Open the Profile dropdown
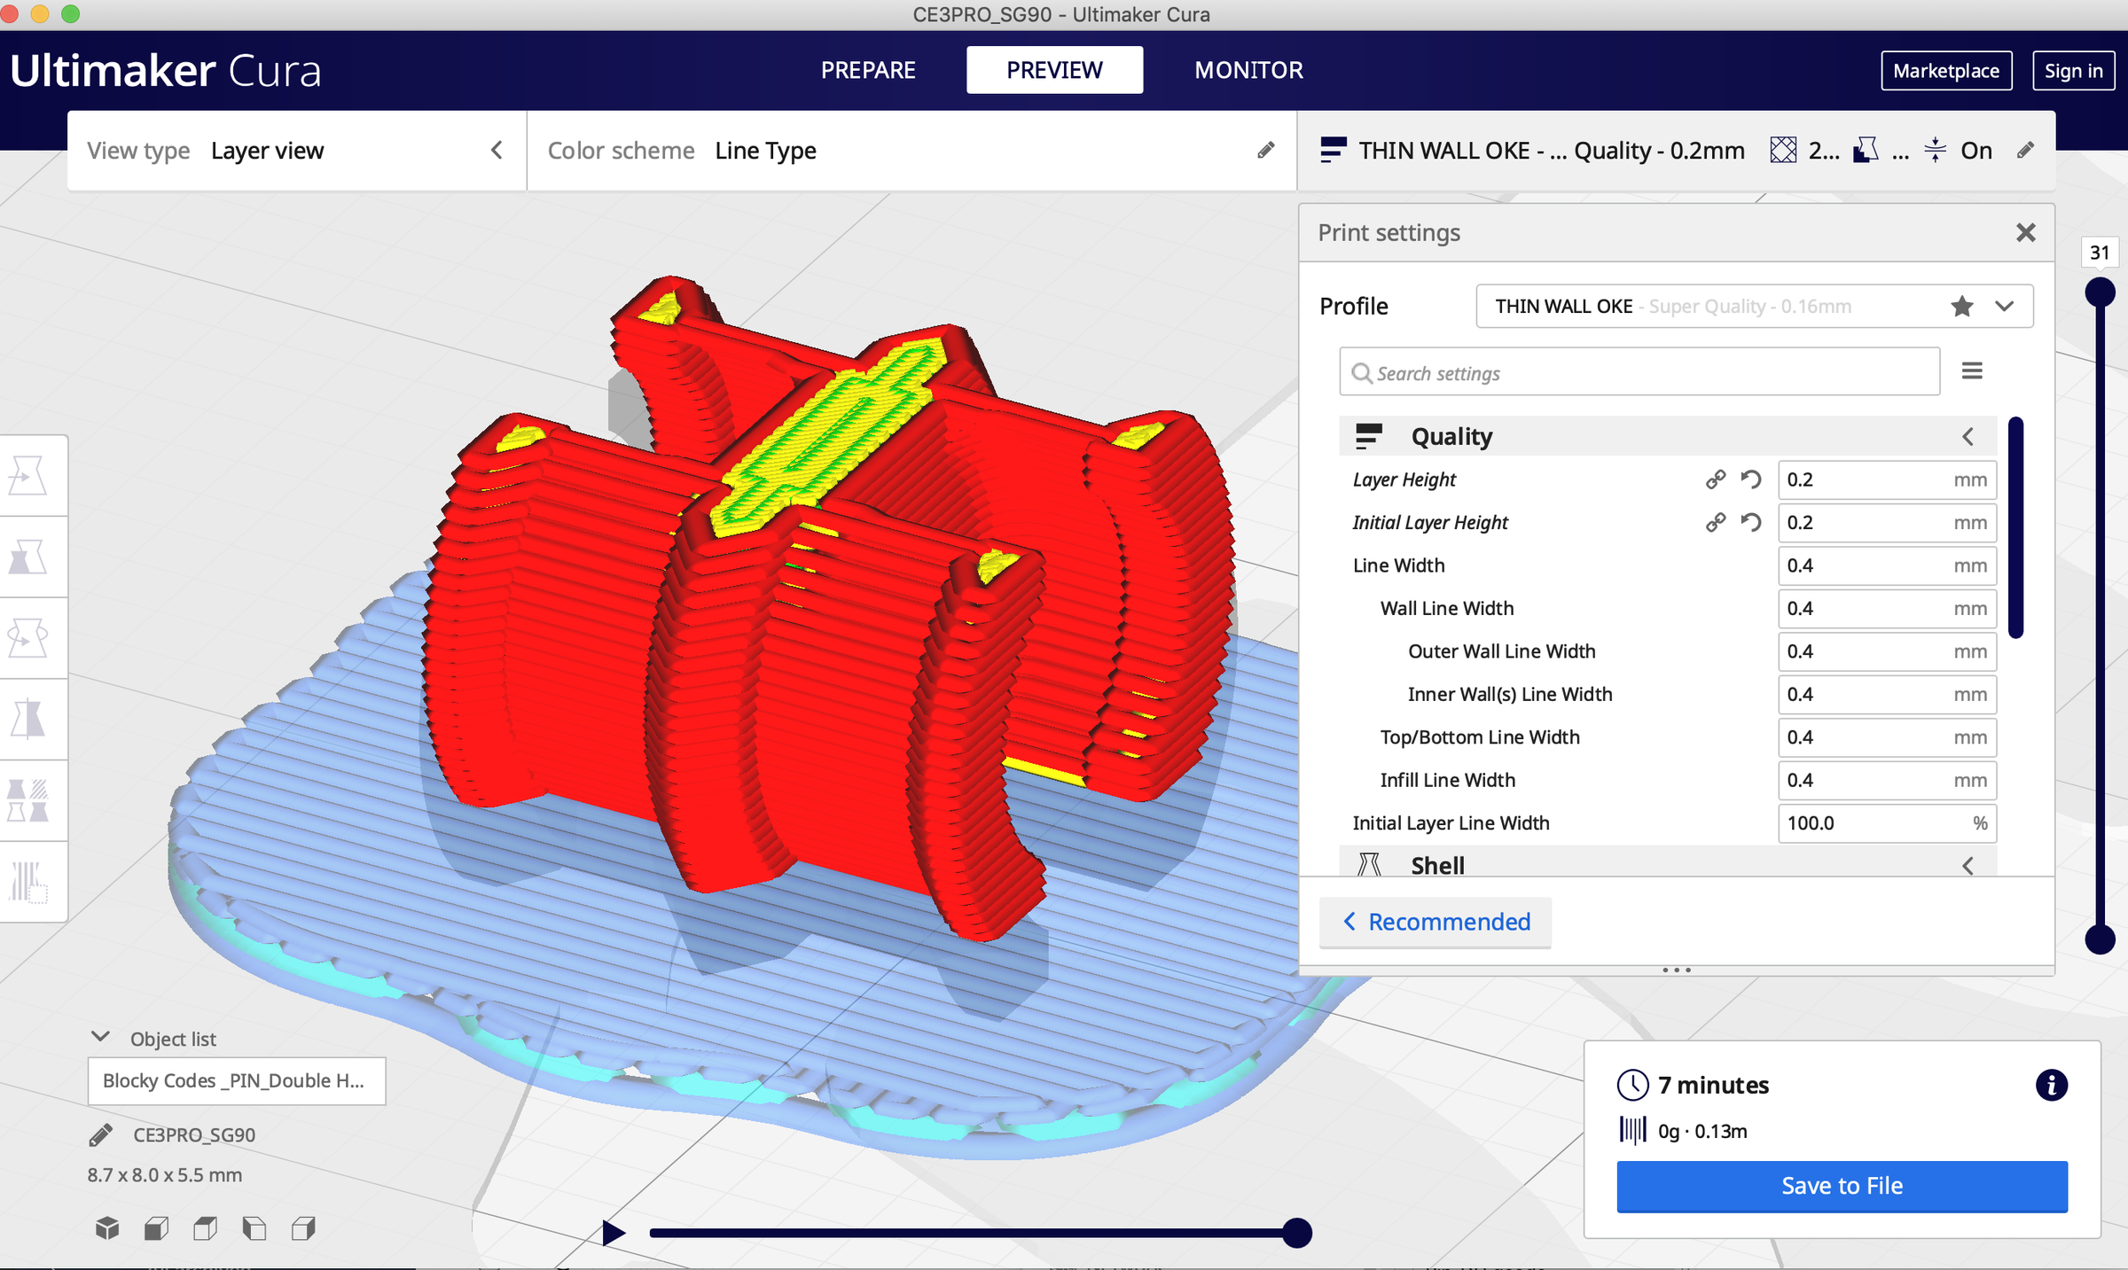2128x1270 pixels. (2005, 307)
